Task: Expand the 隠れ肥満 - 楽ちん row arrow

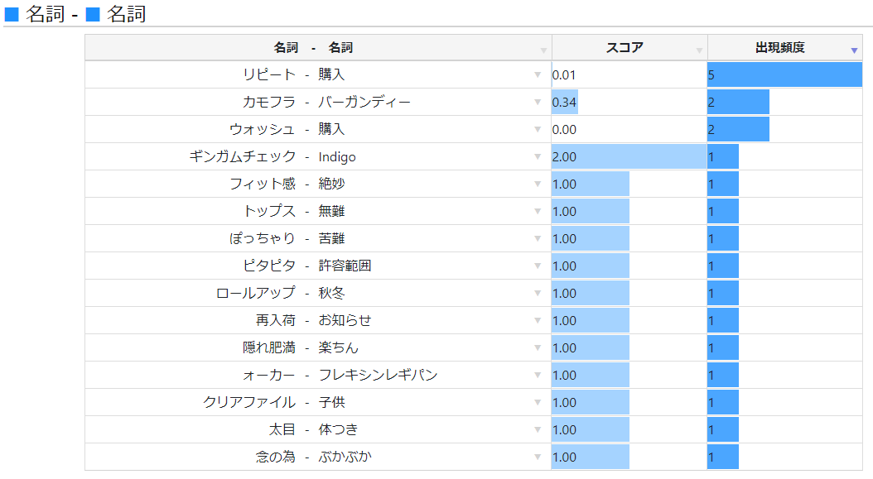Action: pyautogui.click(x=538, y=348)
